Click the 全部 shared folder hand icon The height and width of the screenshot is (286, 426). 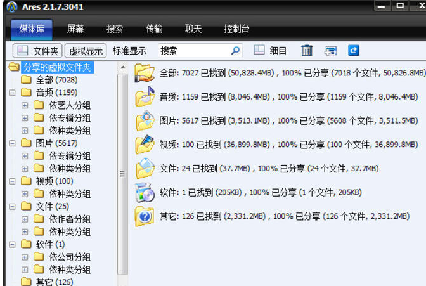145,73
